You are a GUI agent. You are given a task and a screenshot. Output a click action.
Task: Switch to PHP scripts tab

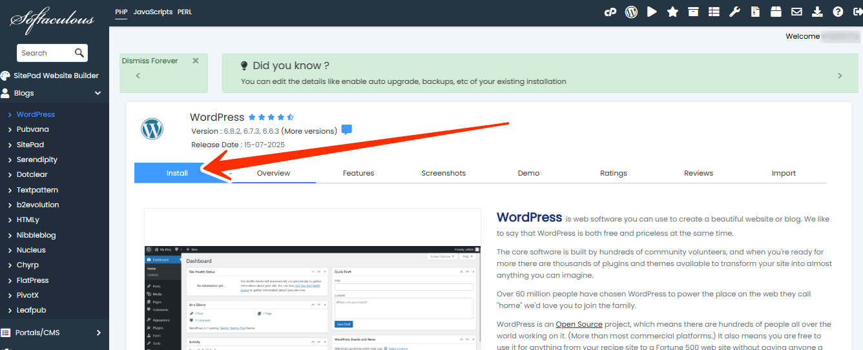pos(121,12)
